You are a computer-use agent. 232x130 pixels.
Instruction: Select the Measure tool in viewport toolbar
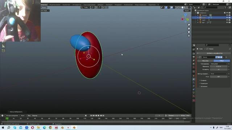point(3,46)
